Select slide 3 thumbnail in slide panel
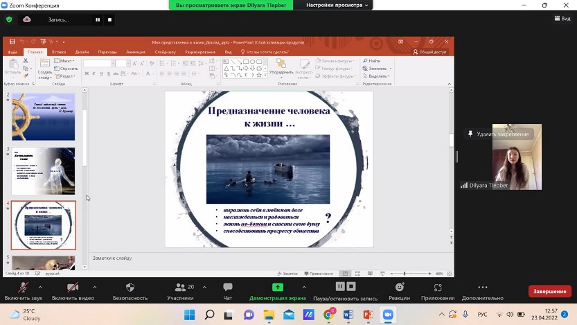 43,171
